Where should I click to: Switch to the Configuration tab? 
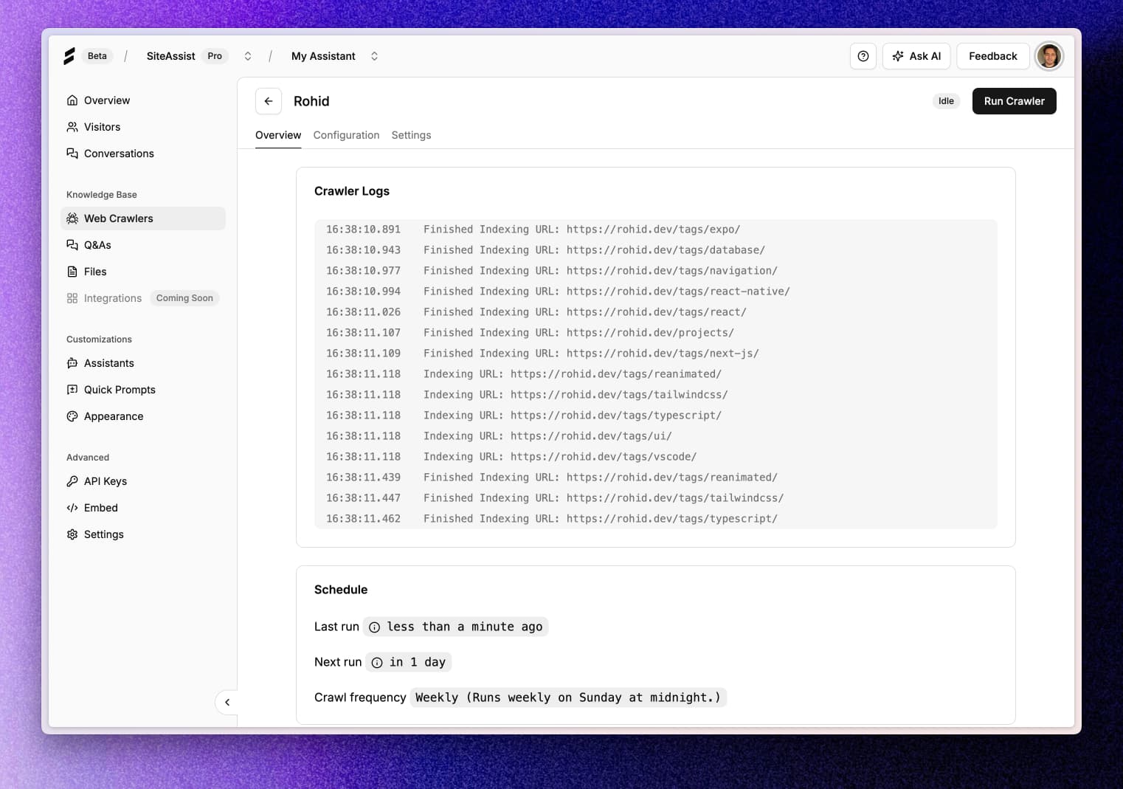[346, 135]
